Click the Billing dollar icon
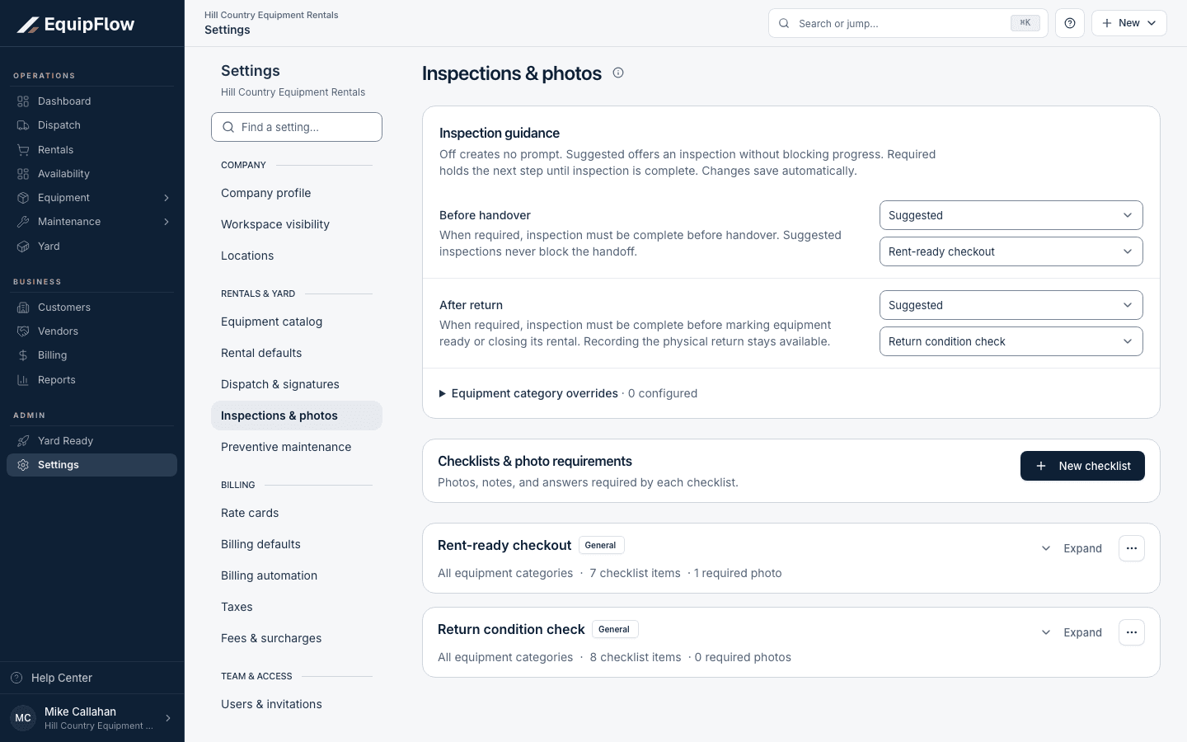 pyautogui.click(x=23, y=355)
